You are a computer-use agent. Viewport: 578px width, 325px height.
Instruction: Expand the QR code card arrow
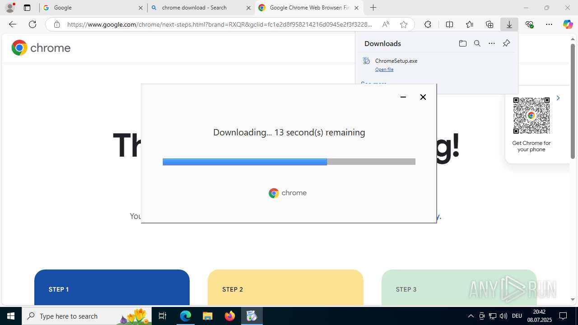(558, 98)
